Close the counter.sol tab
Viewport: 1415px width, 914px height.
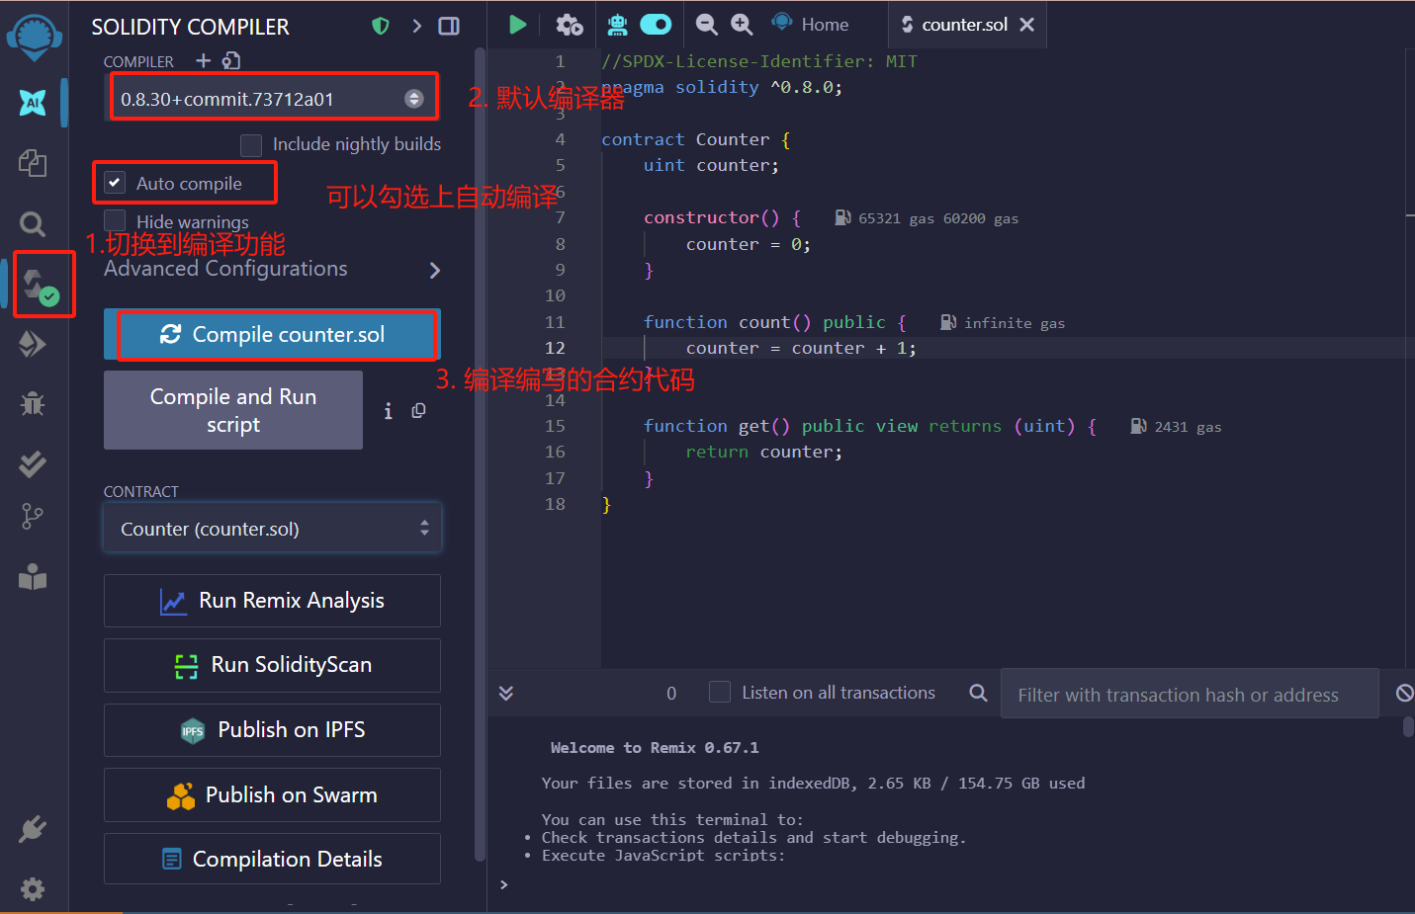pos(1027,25)
